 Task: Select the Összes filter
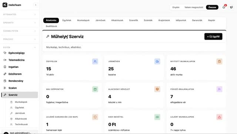(x=212, y=7)
